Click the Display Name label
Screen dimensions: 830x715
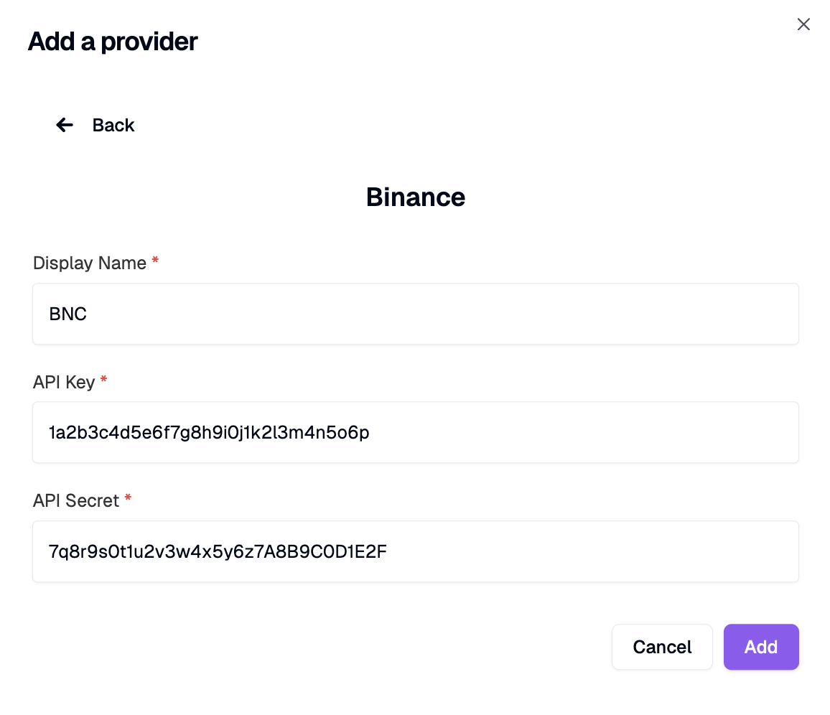90,263
